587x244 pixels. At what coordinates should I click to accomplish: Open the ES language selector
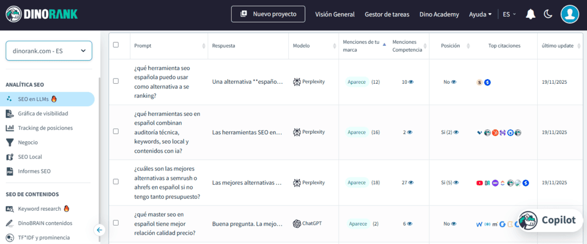509,14
